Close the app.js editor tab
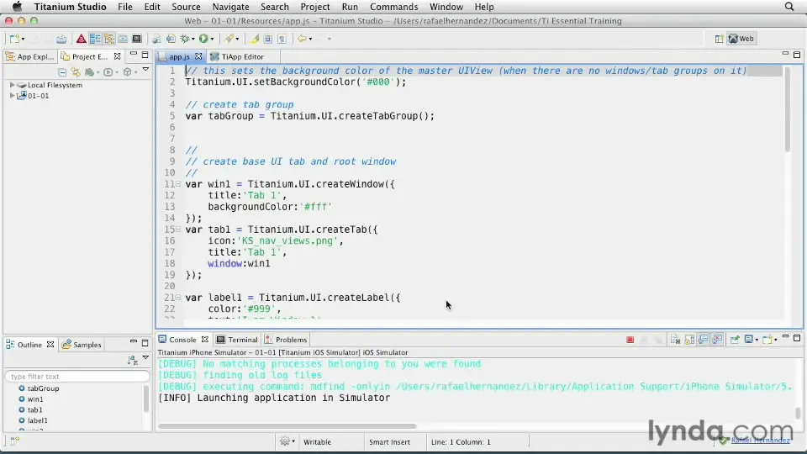 (x=198, y=56)
